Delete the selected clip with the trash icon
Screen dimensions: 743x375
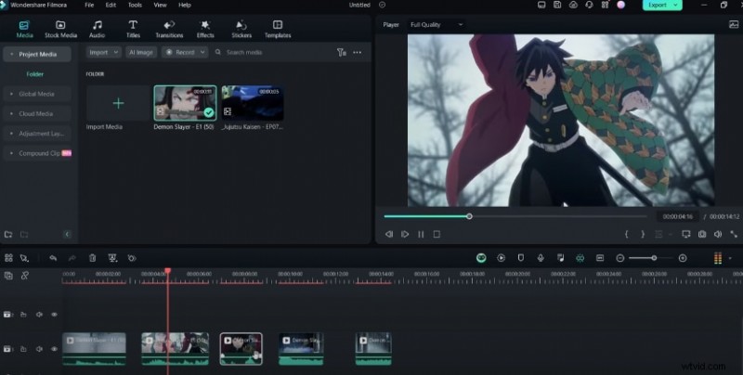point(92,258)
